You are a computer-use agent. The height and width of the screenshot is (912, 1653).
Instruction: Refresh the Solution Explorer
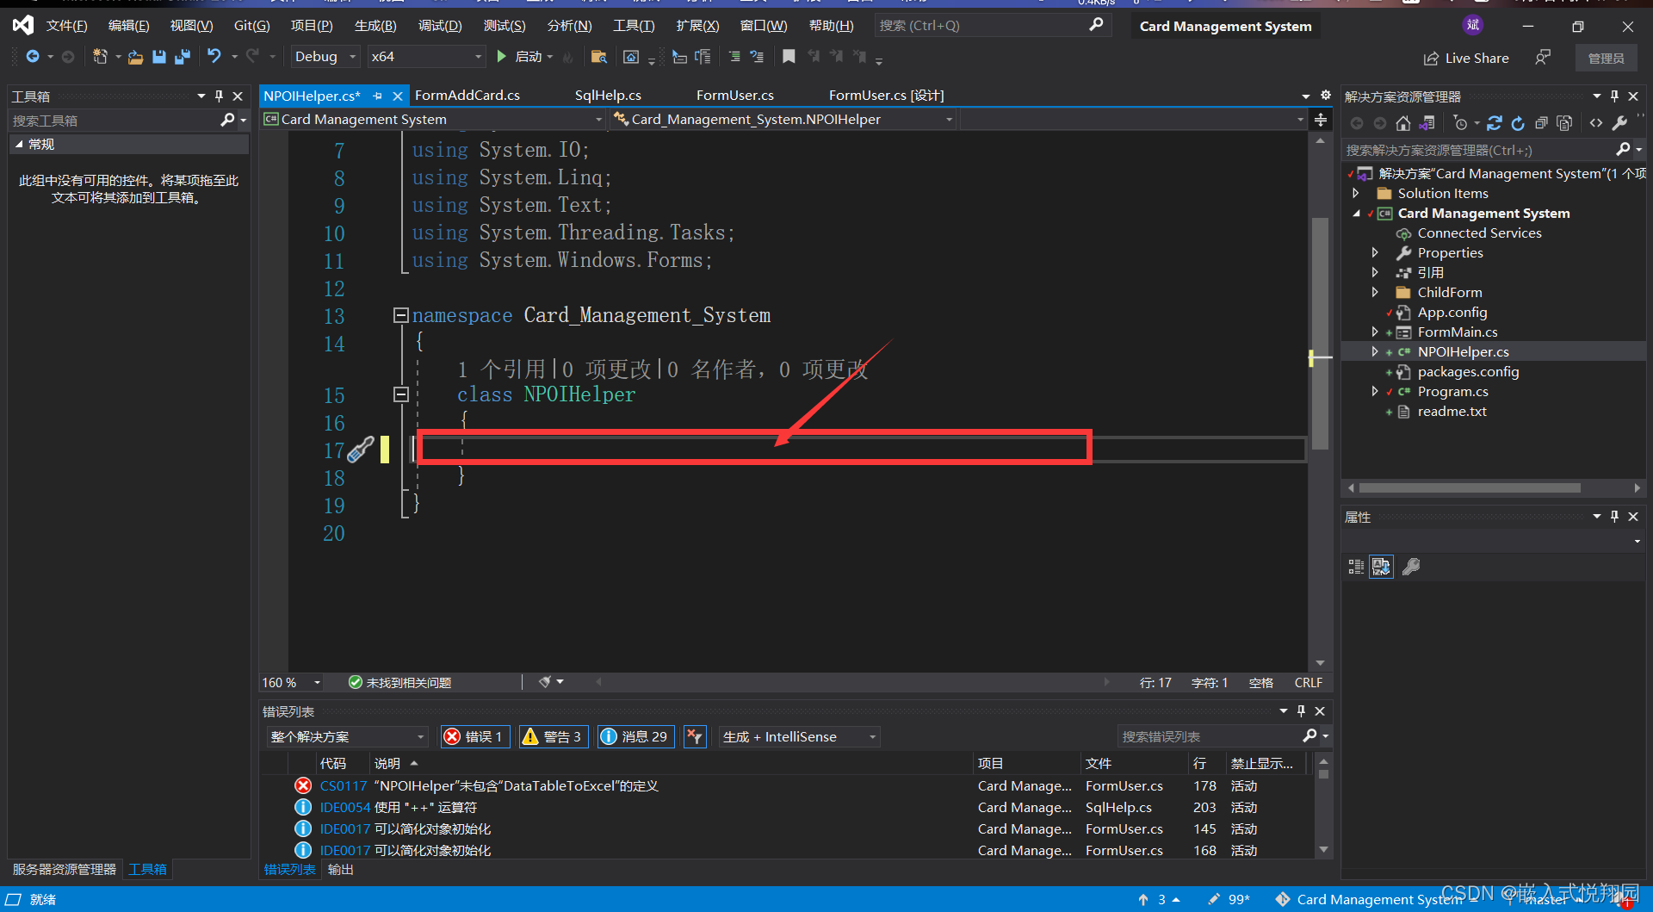coord(1518,123)
